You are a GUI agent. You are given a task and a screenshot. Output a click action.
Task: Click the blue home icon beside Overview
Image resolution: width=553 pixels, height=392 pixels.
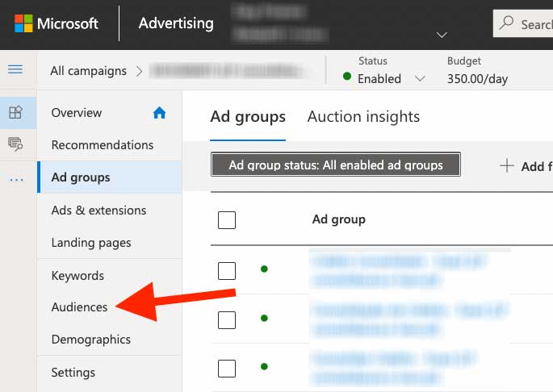[159, 113]
